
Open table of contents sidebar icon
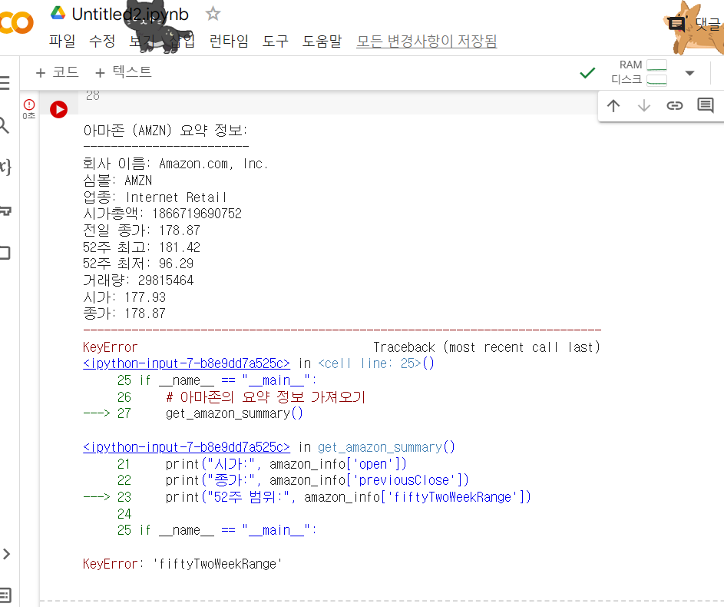[5, 83]
